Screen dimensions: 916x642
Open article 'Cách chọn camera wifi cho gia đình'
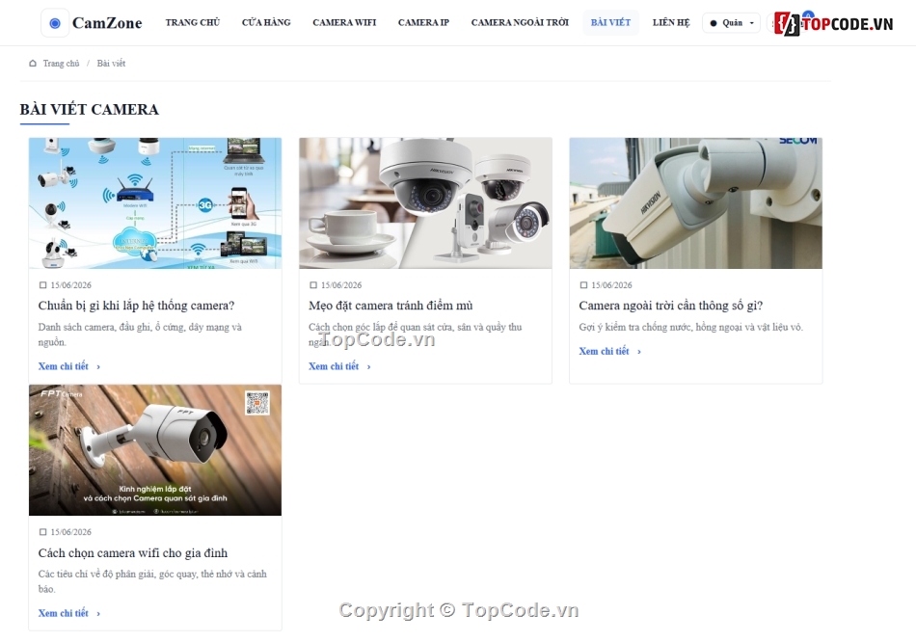[133, 552]
